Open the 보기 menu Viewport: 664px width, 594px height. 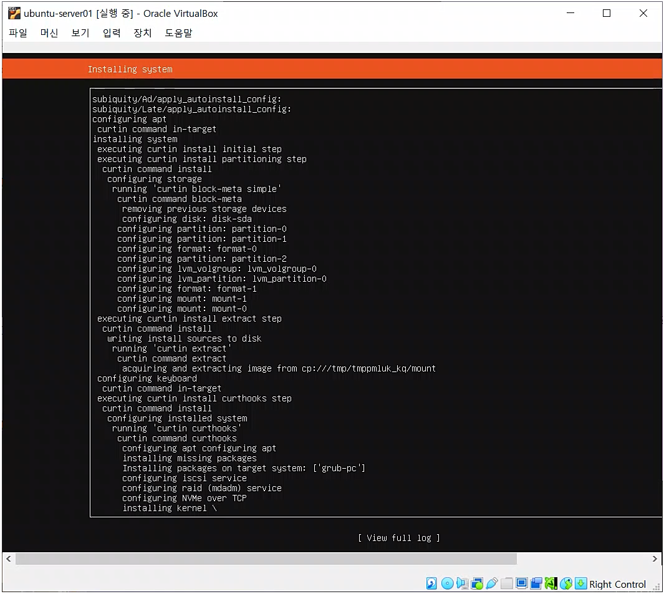tap(80, 33)
